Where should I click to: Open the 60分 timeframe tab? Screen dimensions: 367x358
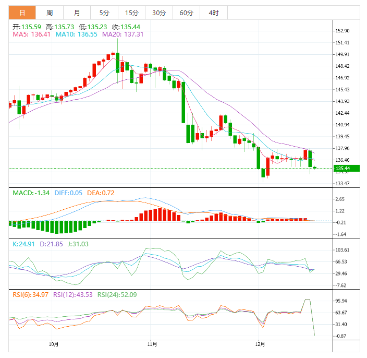coord(186,13)
